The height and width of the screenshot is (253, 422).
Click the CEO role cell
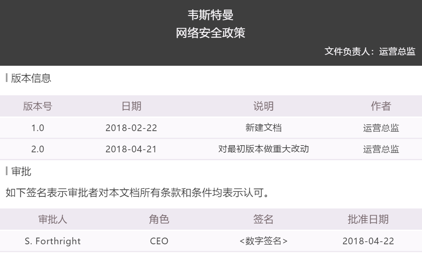click(x=159, y=241)
